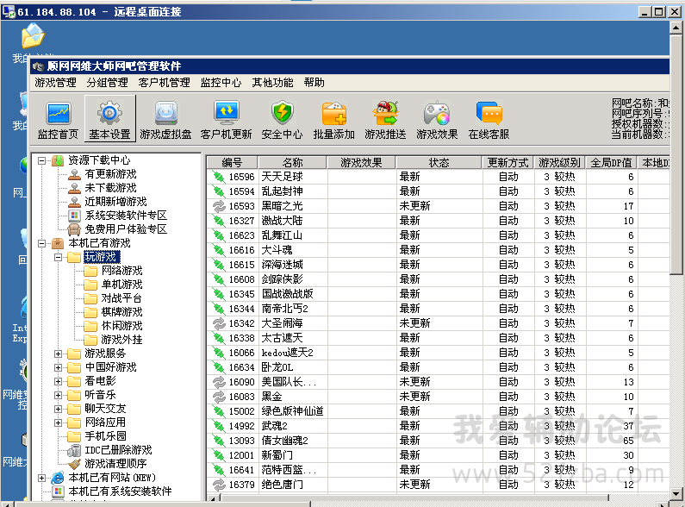The height and width of the screenshot is (507, 685).
Task: Select game row 倩女幽魂2
Action: point(438,441)
